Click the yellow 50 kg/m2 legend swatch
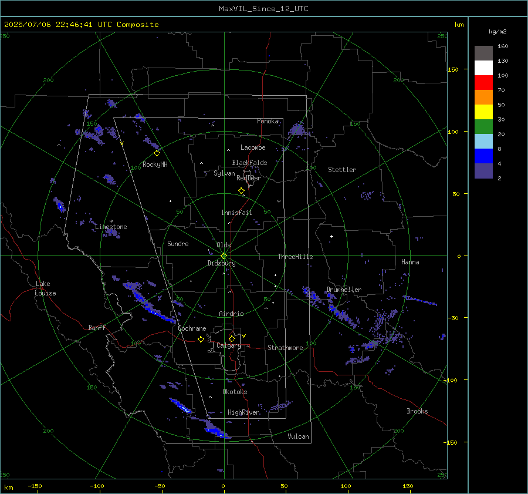 point(483,112)
